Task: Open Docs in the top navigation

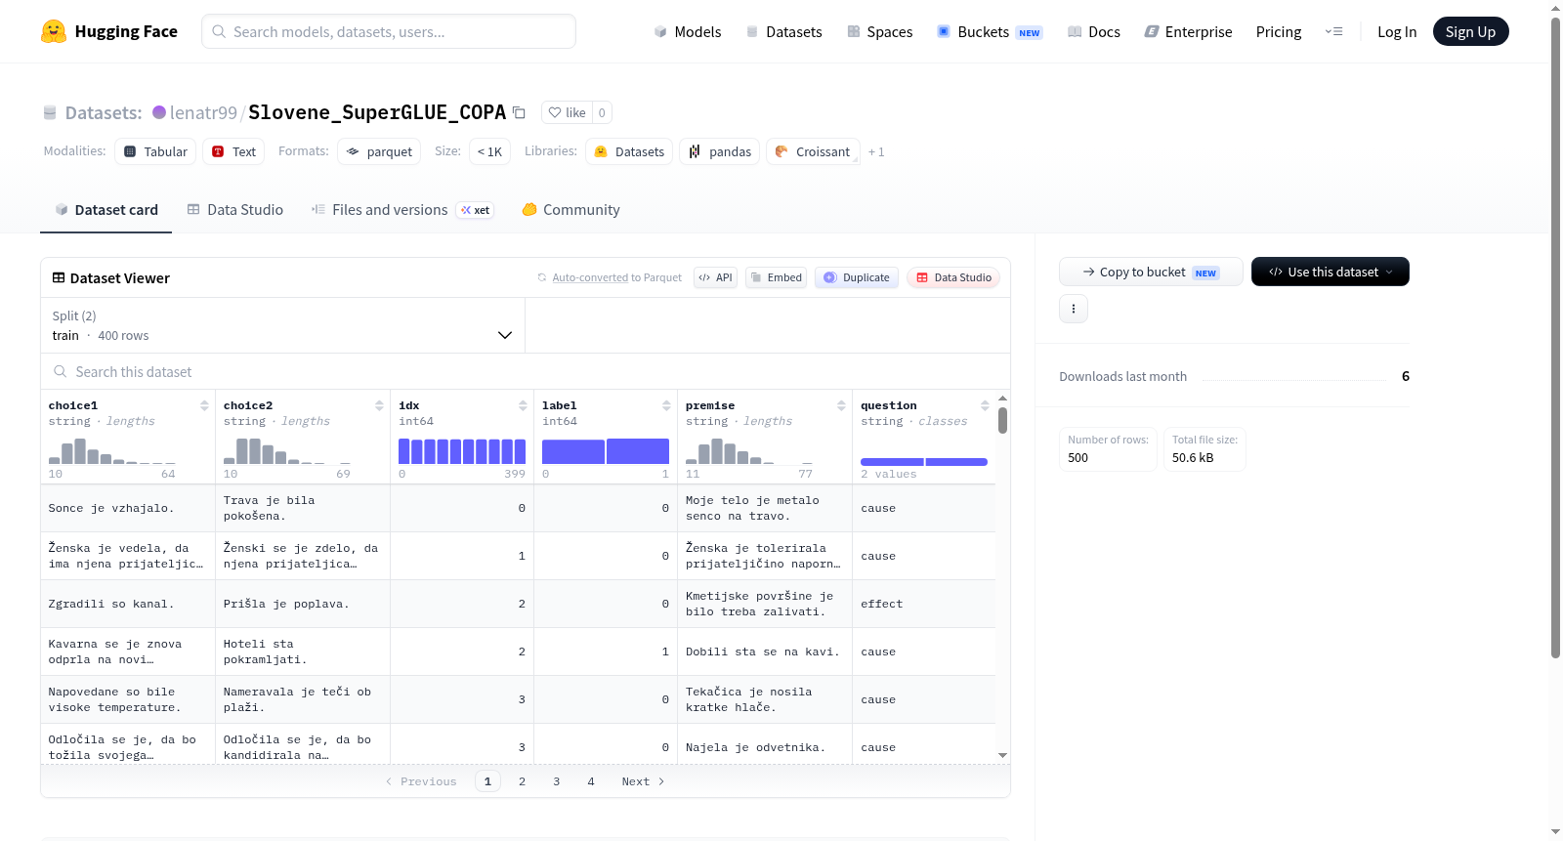Action: tap(1093, 32)
